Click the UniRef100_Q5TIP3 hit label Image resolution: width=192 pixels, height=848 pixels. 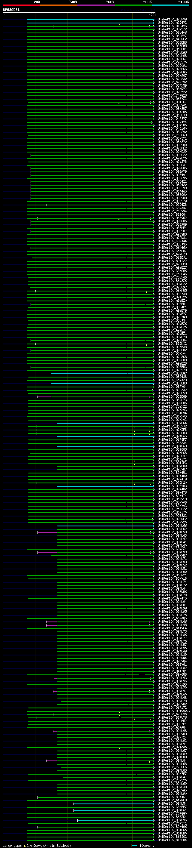point(172,463)
